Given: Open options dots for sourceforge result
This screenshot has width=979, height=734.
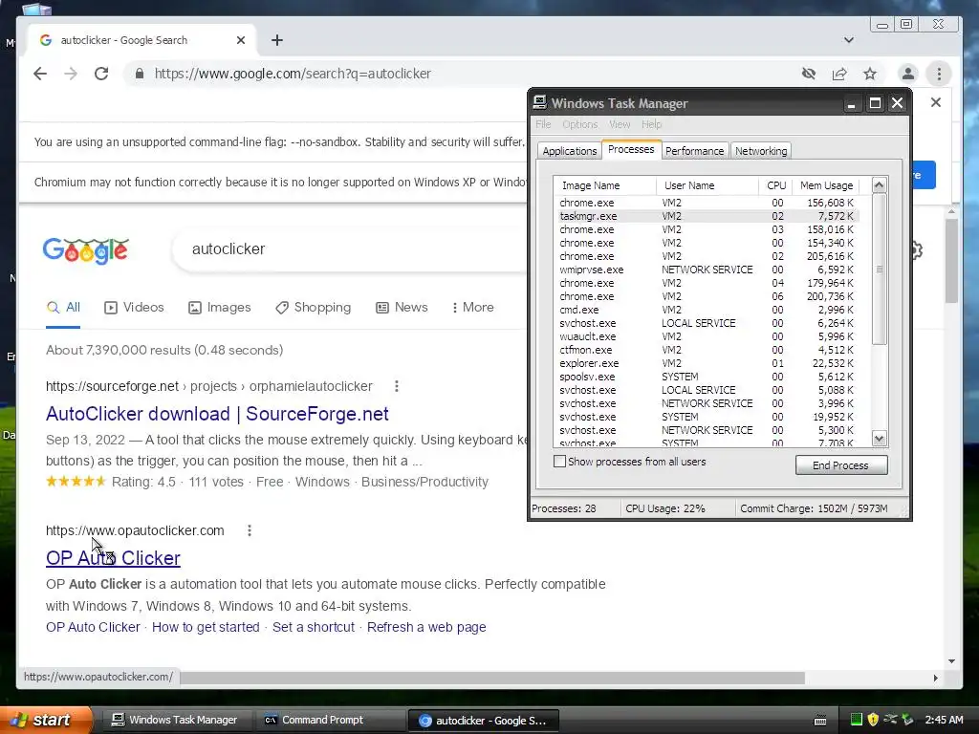Looking at the screenshot, I should (x=397, y=386).
